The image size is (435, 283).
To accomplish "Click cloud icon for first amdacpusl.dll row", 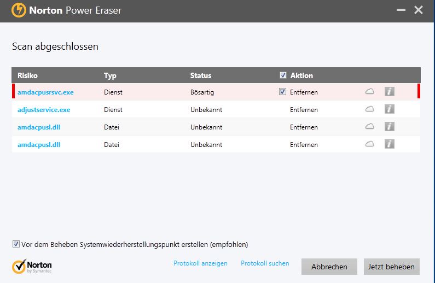I will [x=369, y=127].
